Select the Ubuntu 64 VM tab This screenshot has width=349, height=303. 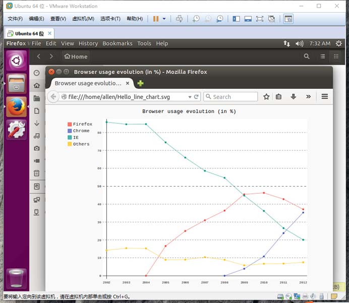29,33
